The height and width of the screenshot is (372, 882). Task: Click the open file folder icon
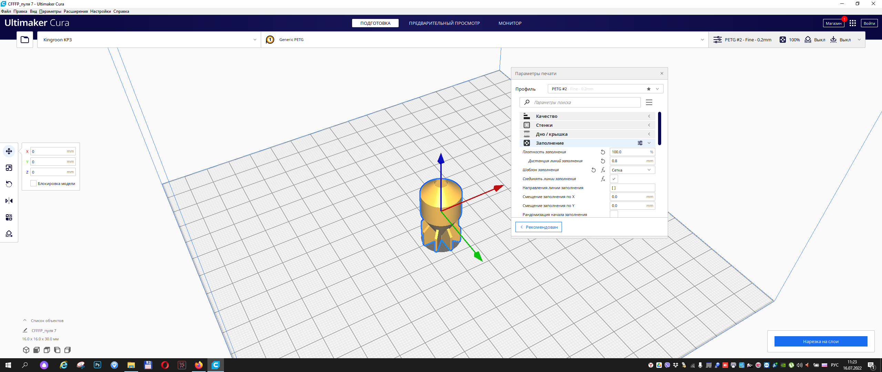[25, 40]
